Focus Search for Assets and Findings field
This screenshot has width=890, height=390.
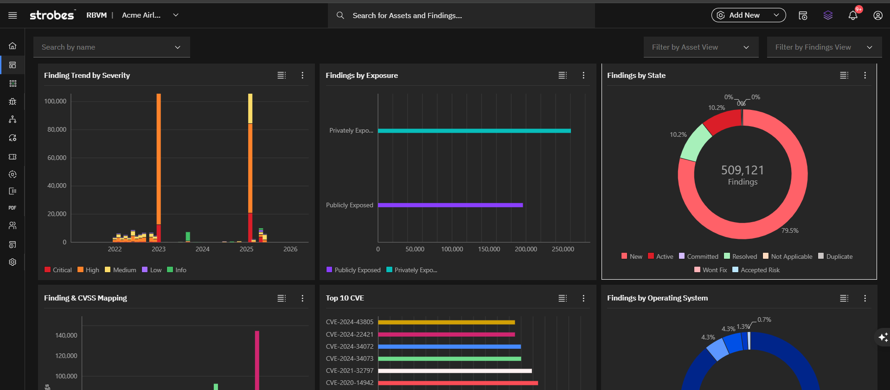coord(461,15)
